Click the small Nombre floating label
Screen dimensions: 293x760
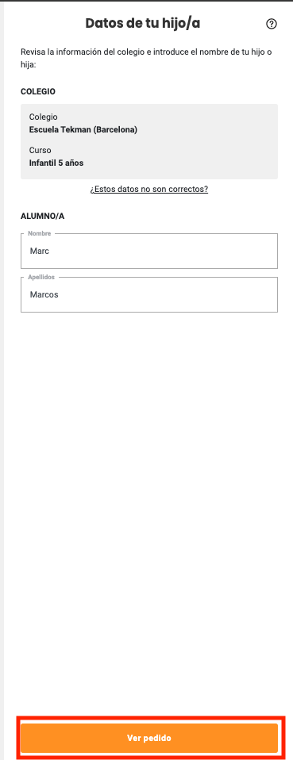(x=39, y=233)
